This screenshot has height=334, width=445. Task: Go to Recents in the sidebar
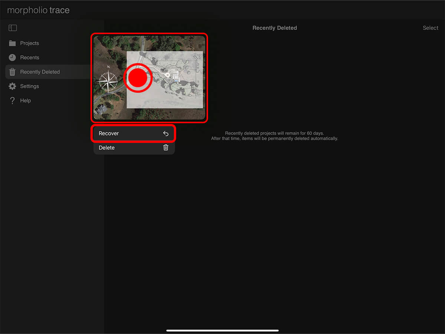click(30, 58)
